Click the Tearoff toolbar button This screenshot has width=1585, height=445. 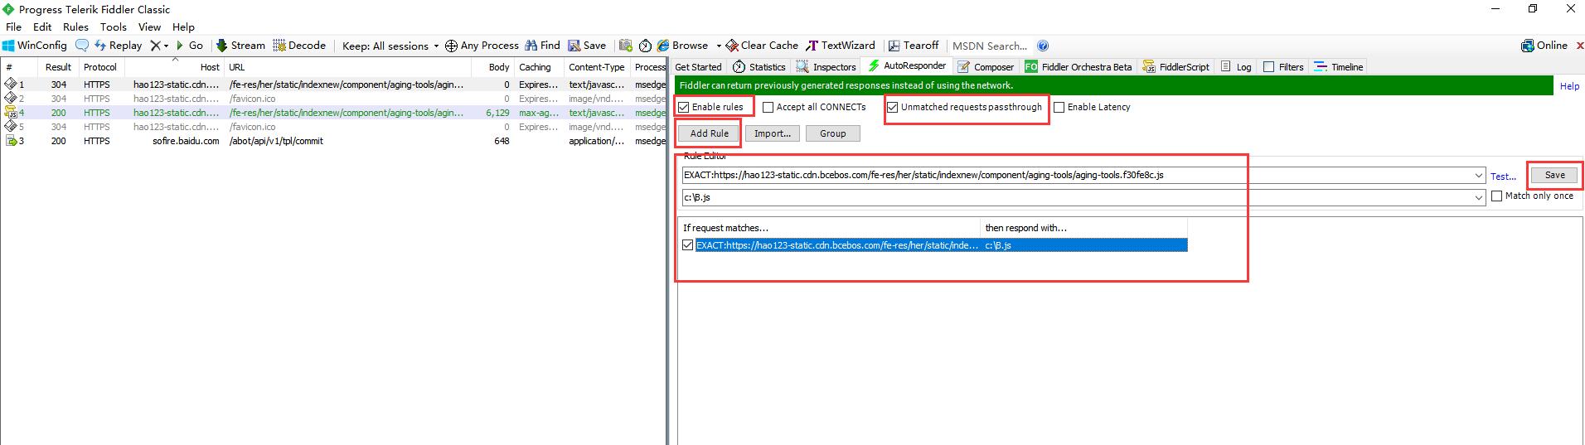[x=913, y=46]
